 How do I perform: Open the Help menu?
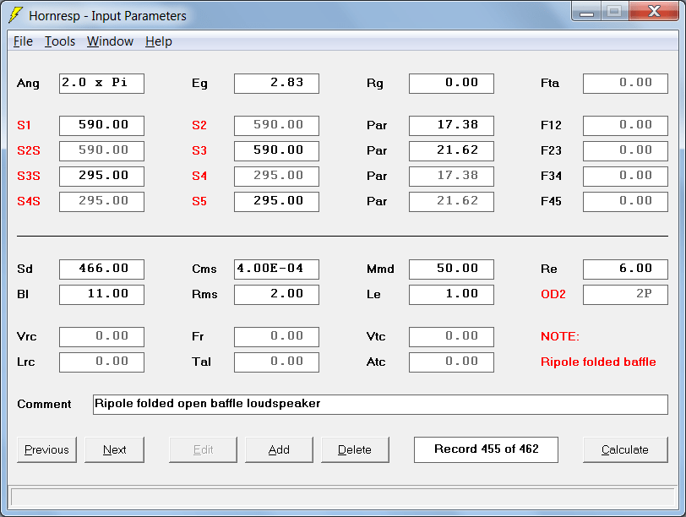[159, 41]
